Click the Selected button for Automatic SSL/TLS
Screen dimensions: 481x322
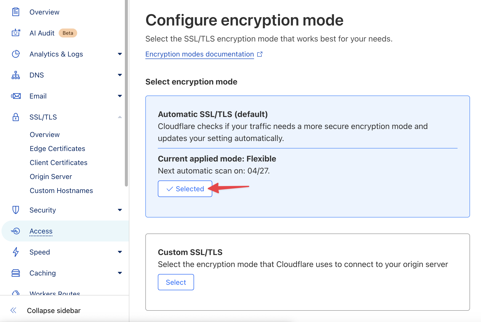tap(185, 189)
